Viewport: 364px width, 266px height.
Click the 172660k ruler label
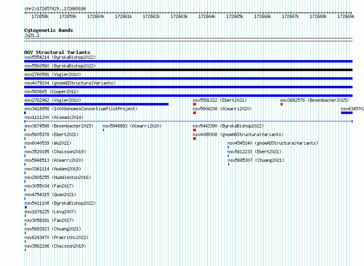[96, 16]
